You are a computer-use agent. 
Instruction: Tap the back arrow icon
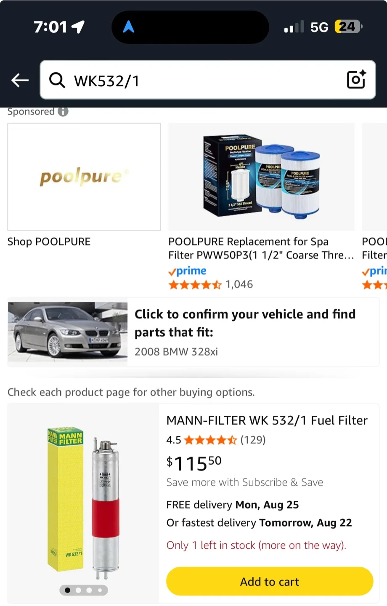coord(20,80)
